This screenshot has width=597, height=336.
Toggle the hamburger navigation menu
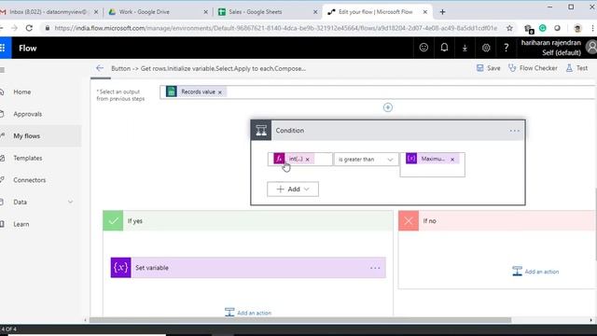pos(2,70)
